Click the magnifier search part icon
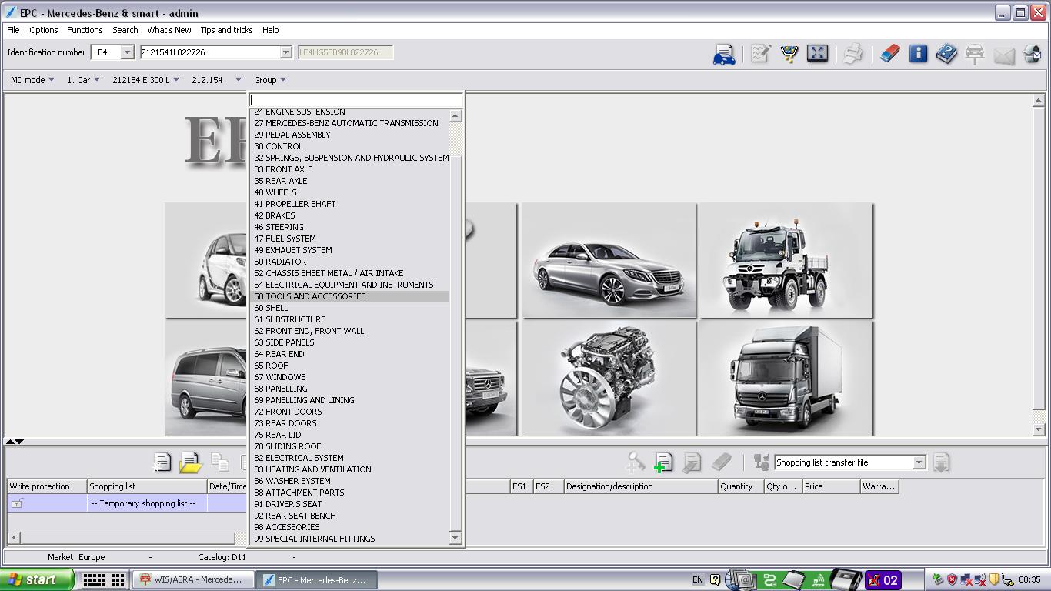Screen dimensions: 1051x591 tap(635, 462)
